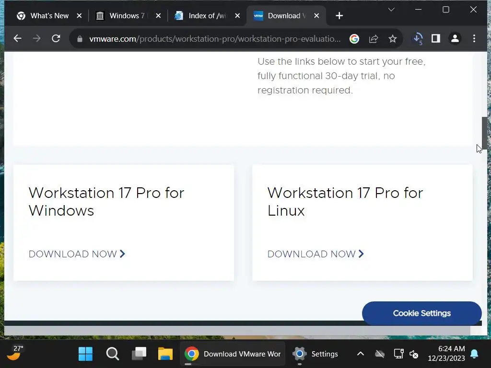The width and height of the screenshot is (491, 368).
Task: Open Settings app from taskbar
Action: (316, 354)
